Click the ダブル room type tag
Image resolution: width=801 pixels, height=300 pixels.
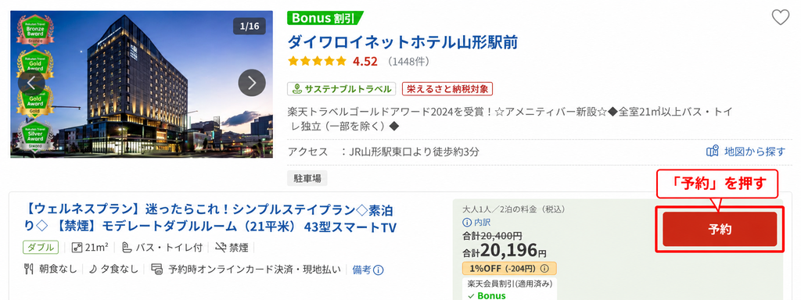click(41, 248)
